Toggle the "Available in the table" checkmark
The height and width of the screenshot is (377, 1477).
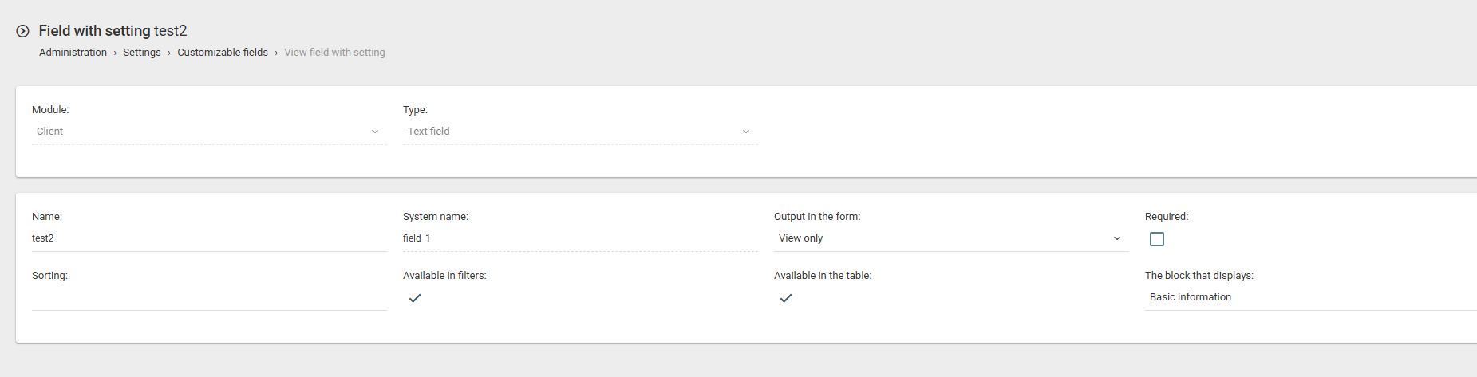[786, 298]
